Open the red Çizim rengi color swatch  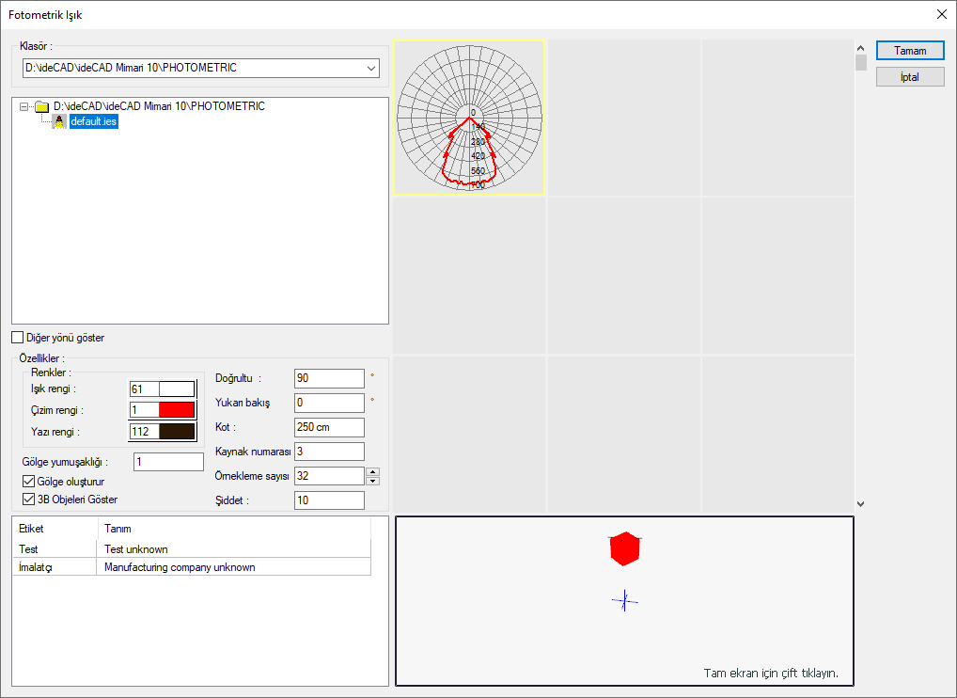[177, 410]
